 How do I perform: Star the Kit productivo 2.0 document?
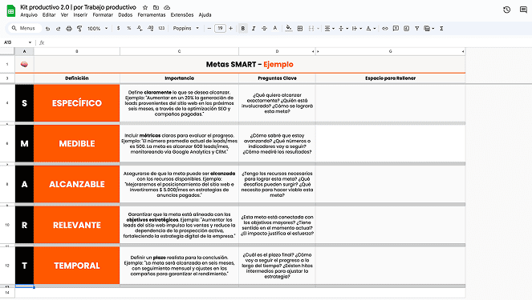click(145, 7)
